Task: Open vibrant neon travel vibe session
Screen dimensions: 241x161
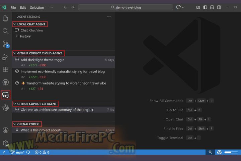Action: (x=64, y=86)
